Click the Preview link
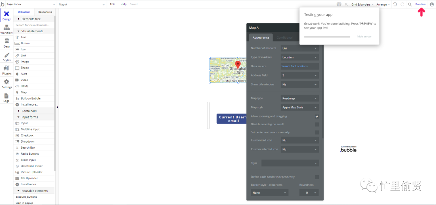 coord(420,4)
